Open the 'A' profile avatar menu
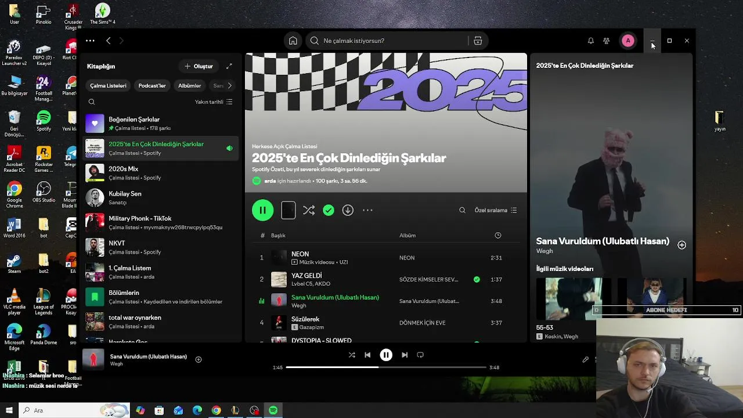The image size is (743, 418). click(627, 41)
